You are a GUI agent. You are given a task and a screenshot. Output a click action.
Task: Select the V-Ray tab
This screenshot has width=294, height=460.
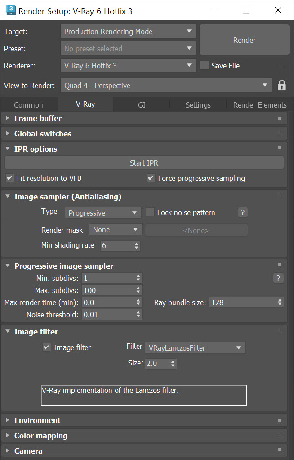(x=85, y=104)
